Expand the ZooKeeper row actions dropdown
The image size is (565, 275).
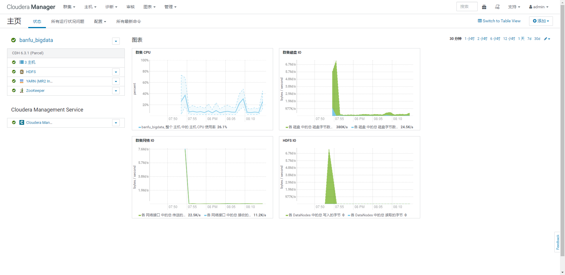[116, 91]
